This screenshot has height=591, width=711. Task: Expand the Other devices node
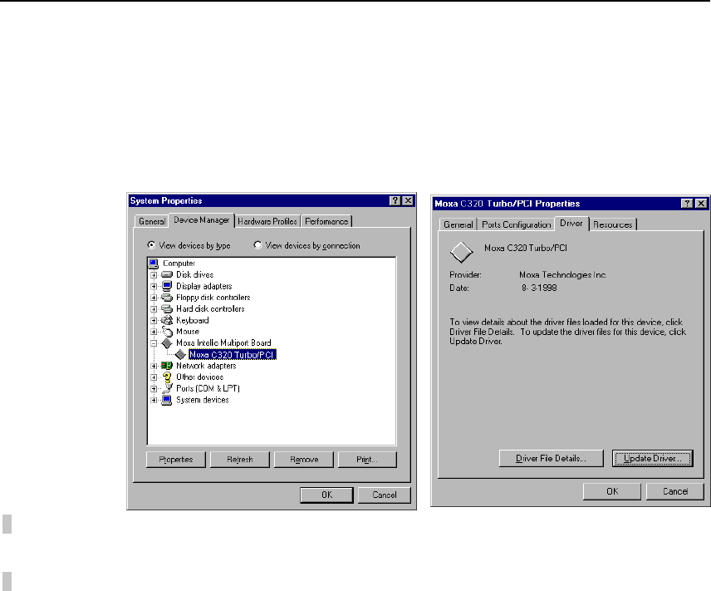(154, 377)
